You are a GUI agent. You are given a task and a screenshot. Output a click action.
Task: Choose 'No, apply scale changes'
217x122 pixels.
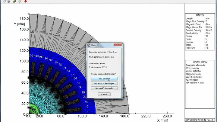(x=104, y=83)
